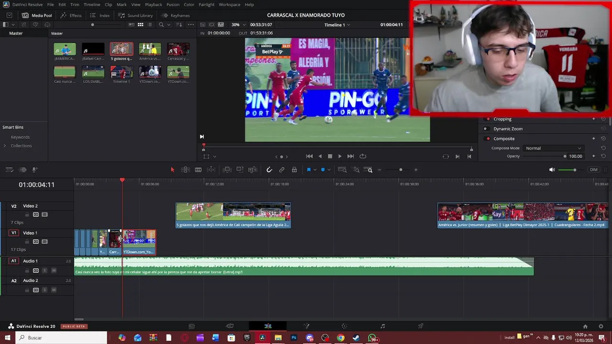
Task: Select the Timeline 1 thumbnail in Media Pool
Action: (121, 72)
